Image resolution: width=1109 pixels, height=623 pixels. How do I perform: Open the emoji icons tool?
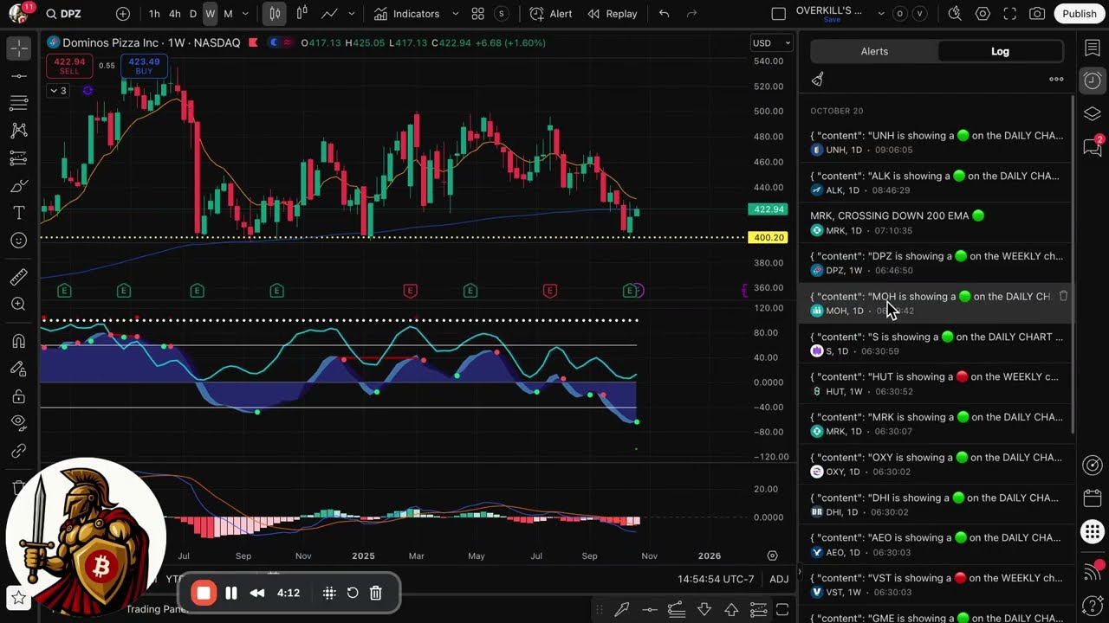[18, 240]
